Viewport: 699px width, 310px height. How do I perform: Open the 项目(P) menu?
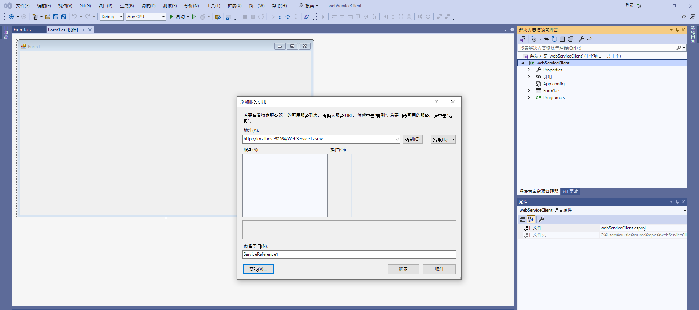[105, 6]
